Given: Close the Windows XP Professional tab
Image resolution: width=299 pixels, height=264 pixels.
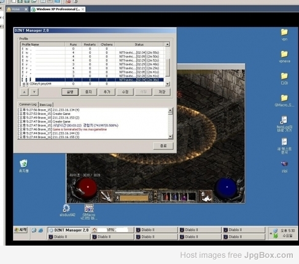Looking at the screenshot, I should (x=83, y=9).
